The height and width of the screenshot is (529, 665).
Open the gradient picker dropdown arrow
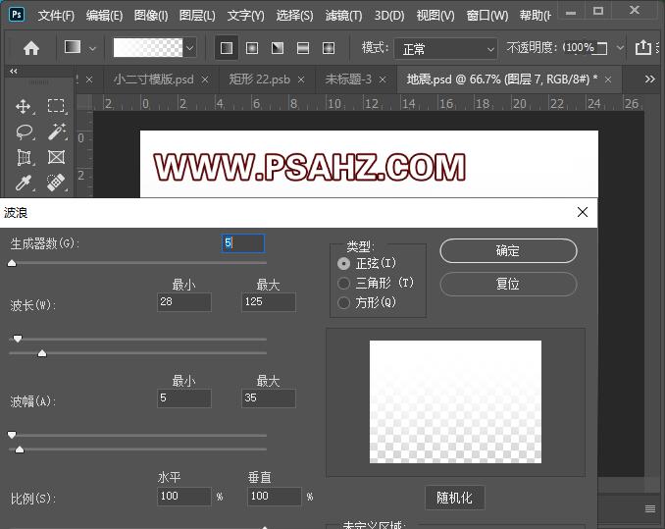tap(189, 47)
